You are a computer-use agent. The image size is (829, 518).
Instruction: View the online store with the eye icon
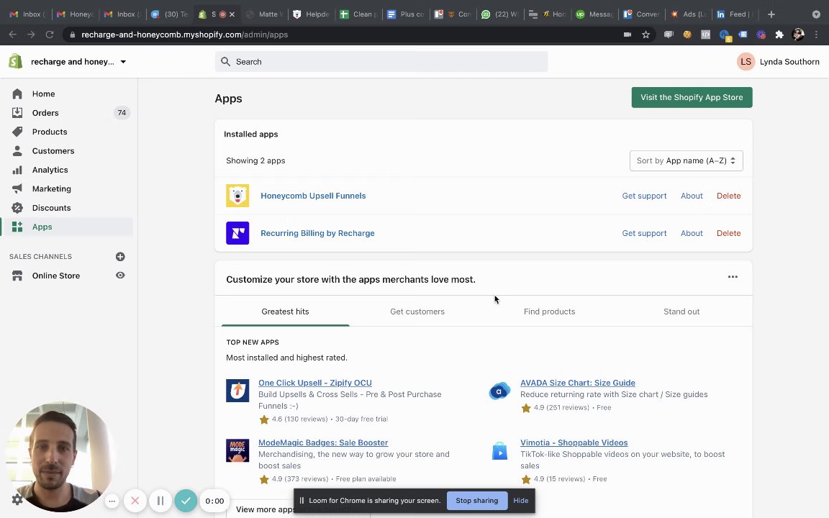(121, 276)
